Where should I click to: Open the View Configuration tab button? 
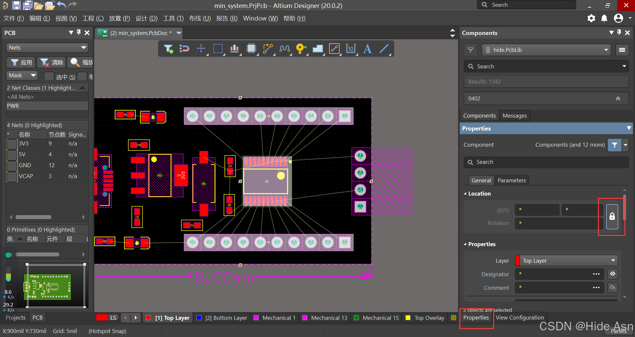coord(520,318)
